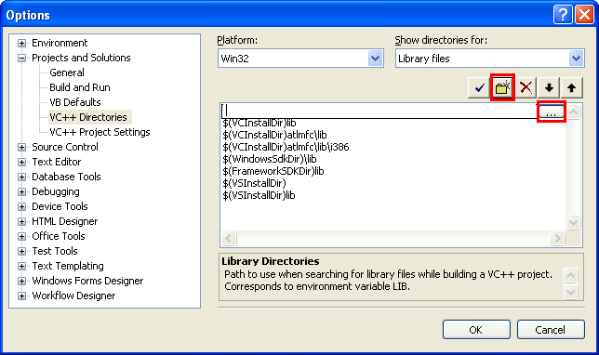Viewport: 599px width, 355px height.
Task: Click directory list scroll up arrow
Action: pos(573,112)
